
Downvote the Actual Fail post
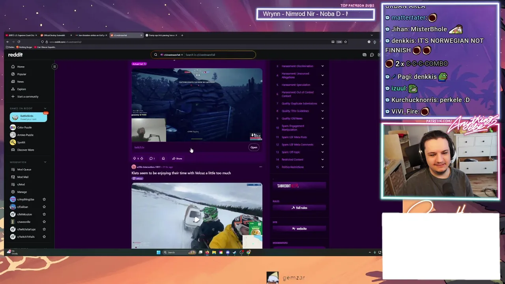(x=142, y=159)
